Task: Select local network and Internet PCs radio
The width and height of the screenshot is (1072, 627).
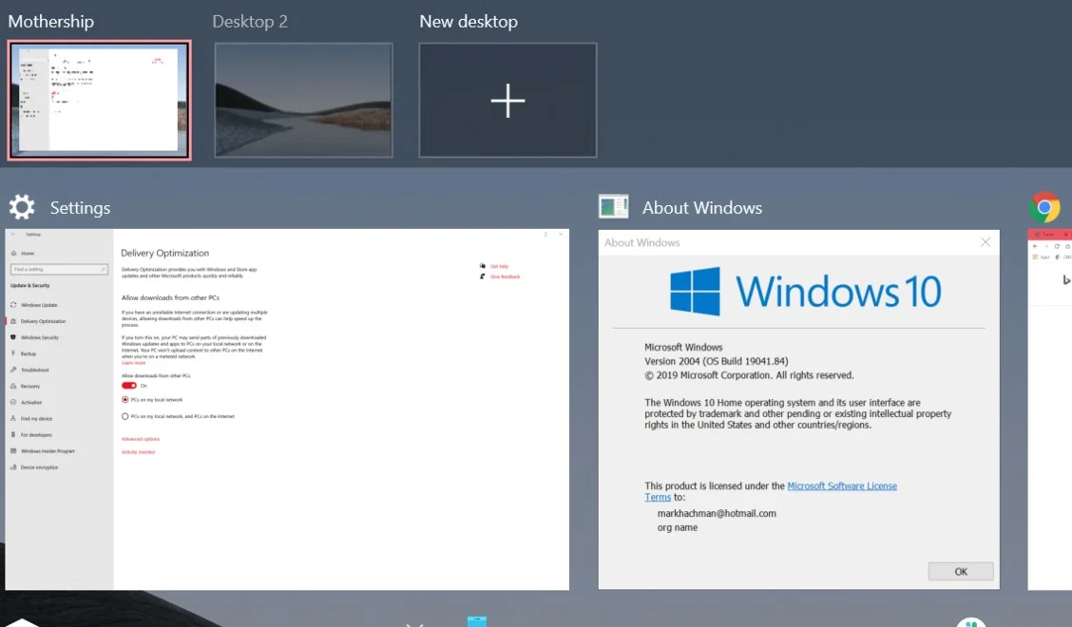Action: pos(125,416)
